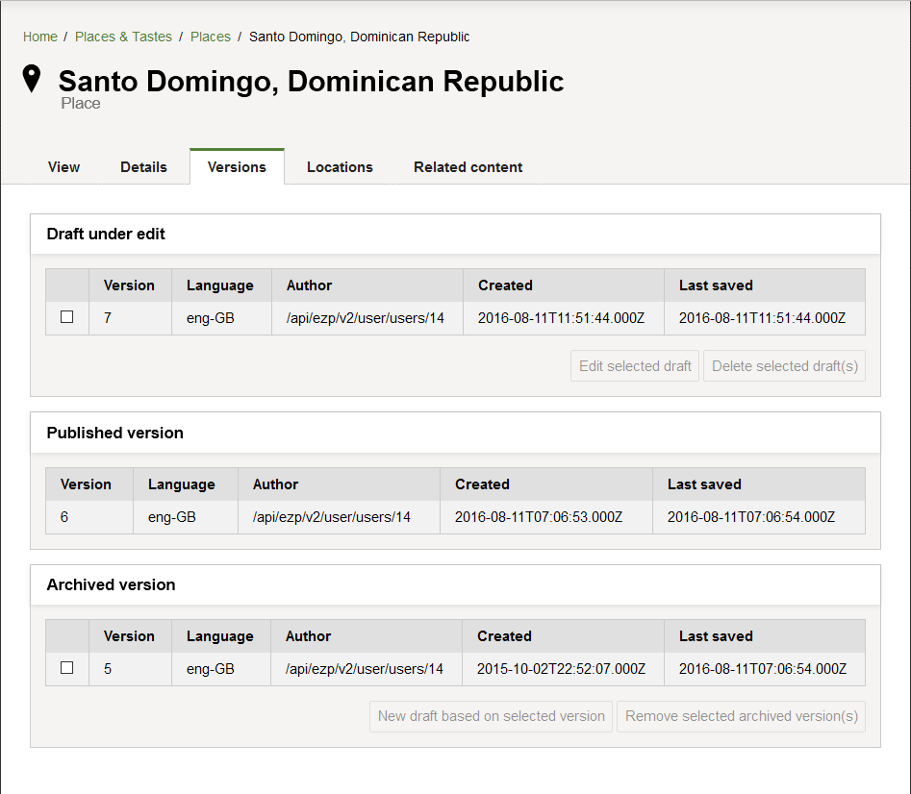911x794 pixels.
Task: Navigate to Places breadcrumb link
Action: coord(211,37)
